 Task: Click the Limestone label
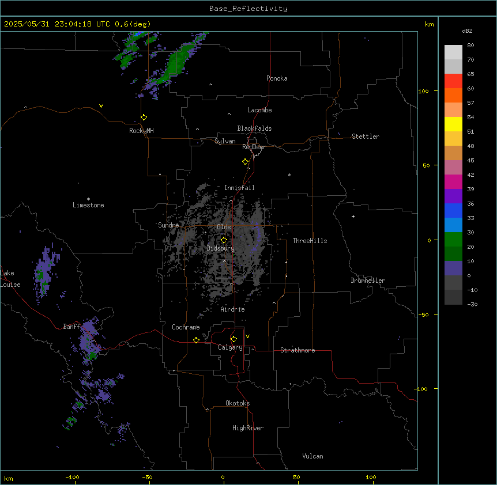pos(88,205)
